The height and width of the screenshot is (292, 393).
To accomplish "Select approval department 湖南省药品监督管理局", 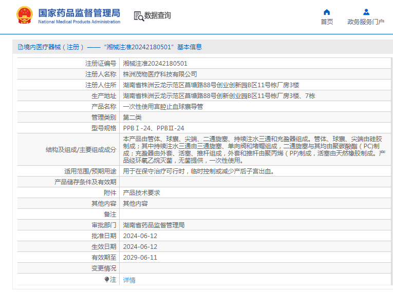I will 154,225.
